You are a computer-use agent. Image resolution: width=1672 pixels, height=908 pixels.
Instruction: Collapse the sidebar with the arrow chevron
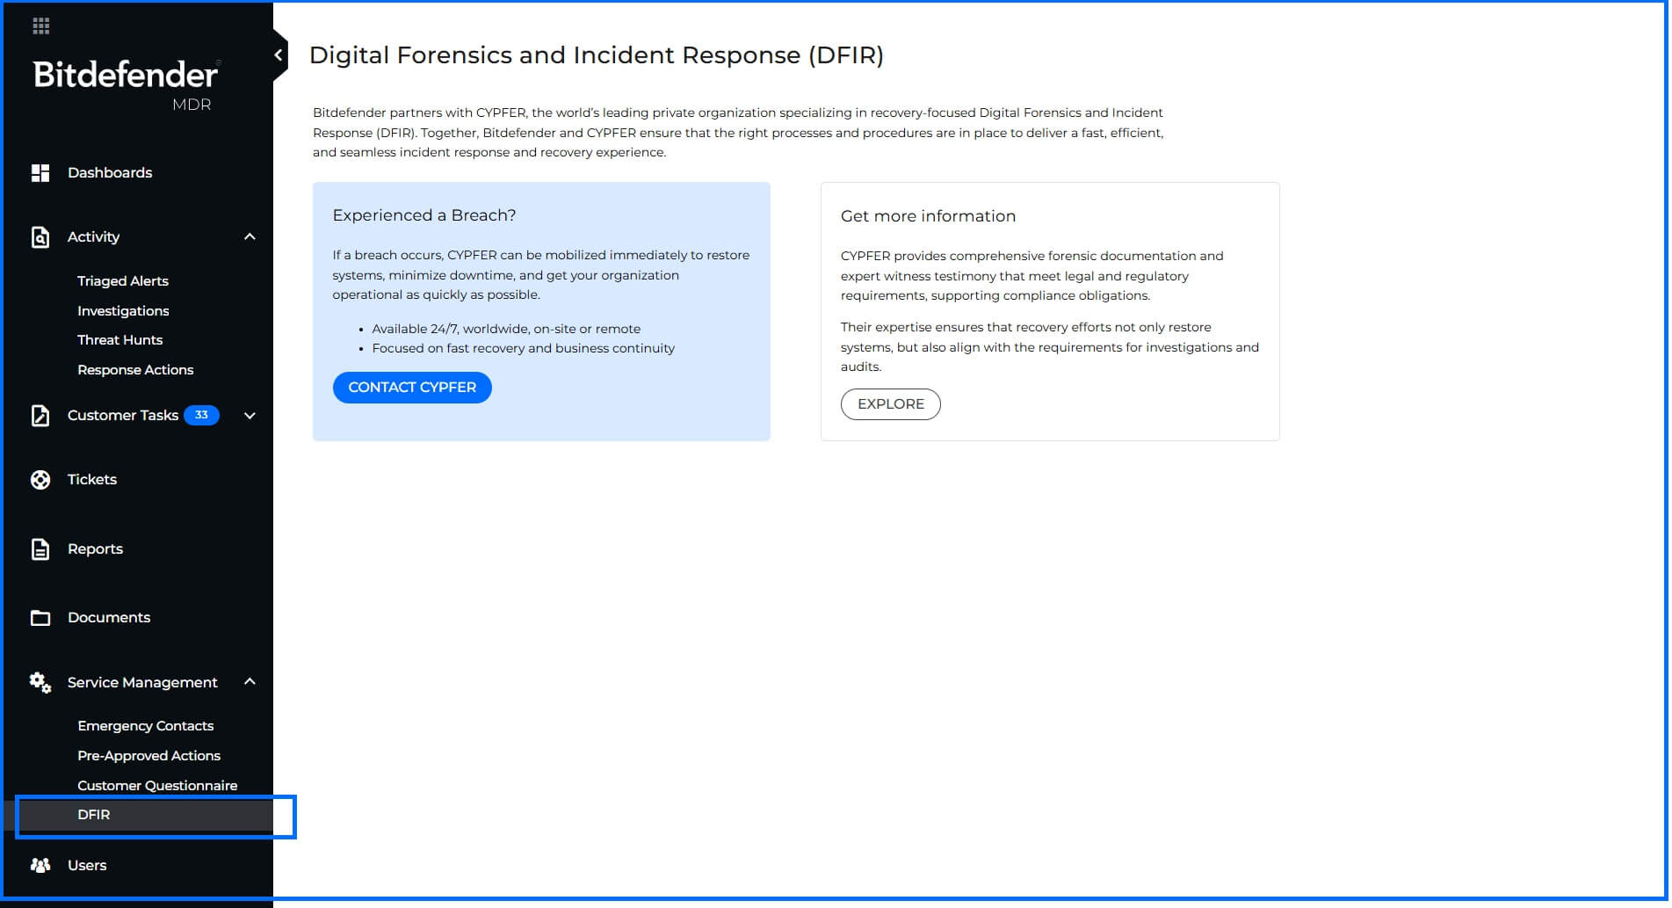coord(277,54)
